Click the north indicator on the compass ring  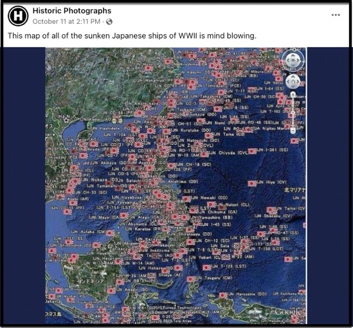[x=294, y=50]
